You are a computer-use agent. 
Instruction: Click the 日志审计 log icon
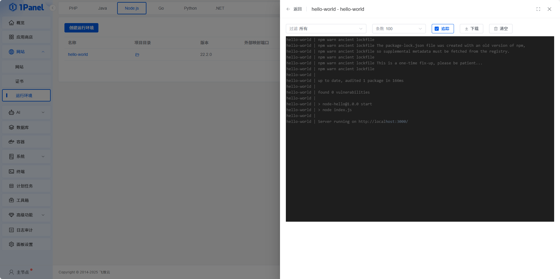coord(11,230)
